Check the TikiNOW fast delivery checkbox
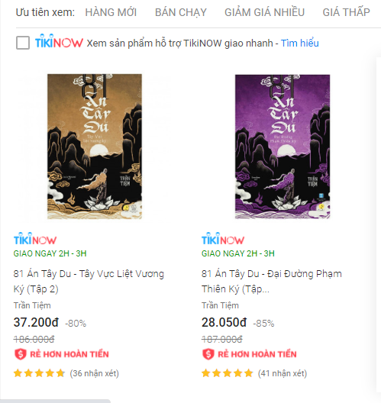381x403 pixels. pyautogui.click(x=23, y=43)
